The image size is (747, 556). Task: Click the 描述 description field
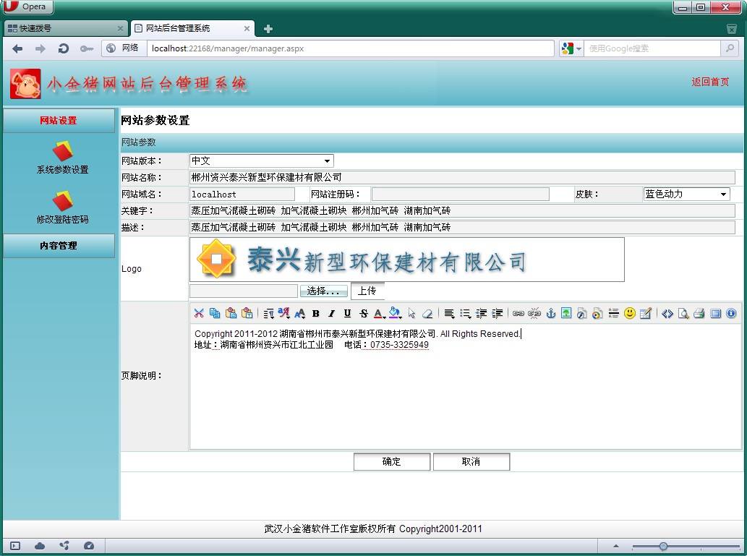(x=462, y=227)
